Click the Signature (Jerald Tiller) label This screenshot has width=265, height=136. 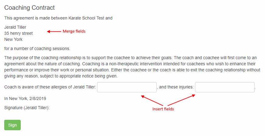27,108
